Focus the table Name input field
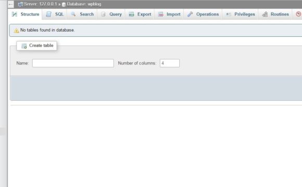 (x=73, y=63)
